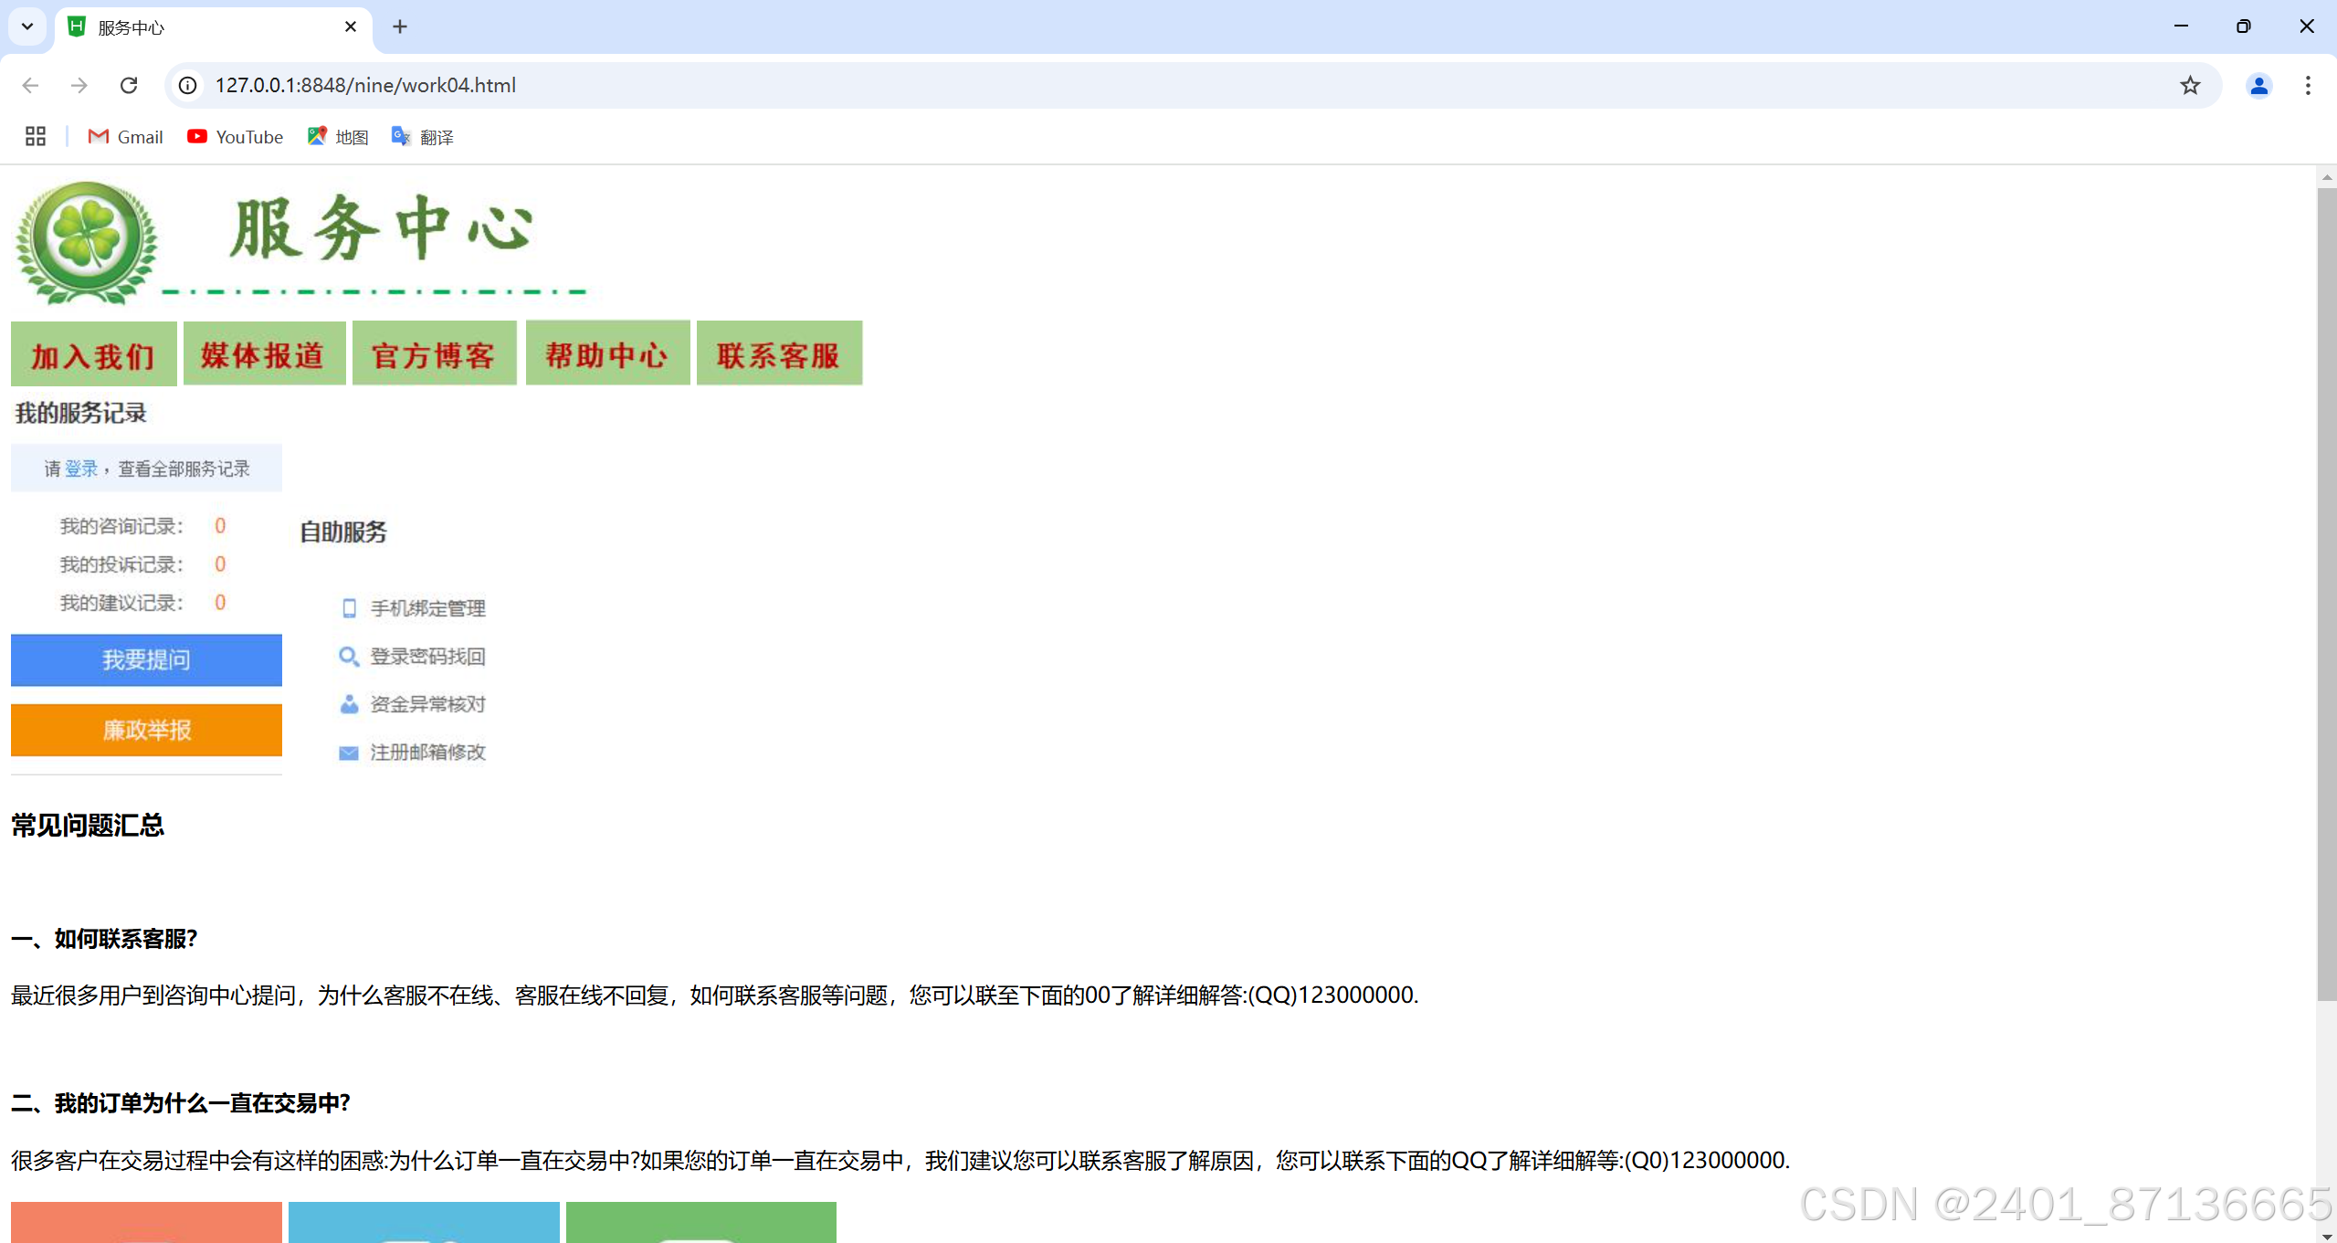Open Chrome three-dot menu

click(x=2307, y=85)
